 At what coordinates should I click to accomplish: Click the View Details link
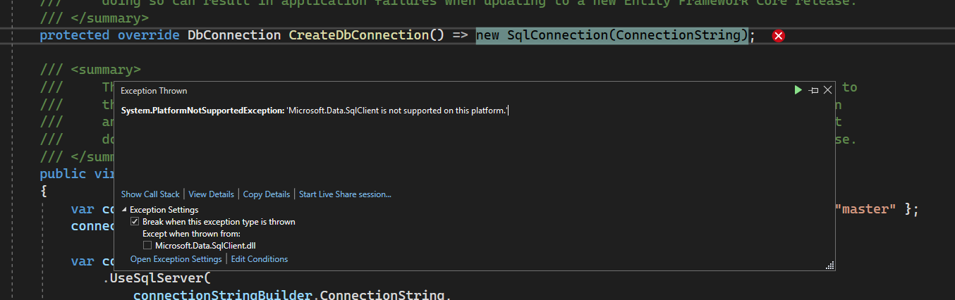pyautogui.click(x=211, y=194)
